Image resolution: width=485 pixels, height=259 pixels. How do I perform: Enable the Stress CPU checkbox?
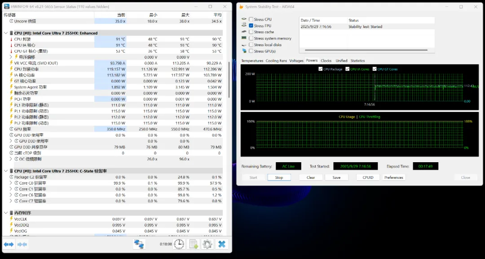coord(251,19)
